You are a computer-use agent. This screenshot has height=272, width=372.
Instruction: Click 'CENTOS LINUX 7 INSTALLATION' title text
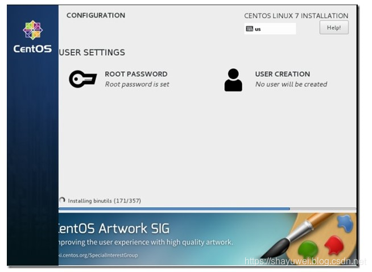(296, 16)
